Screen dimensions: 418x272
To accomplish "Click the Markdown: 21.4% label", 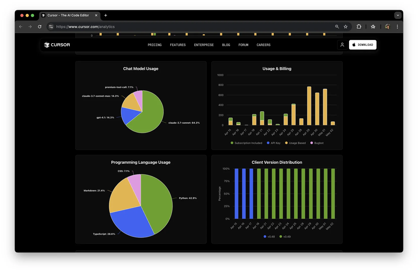I will (x=94, y=191).
